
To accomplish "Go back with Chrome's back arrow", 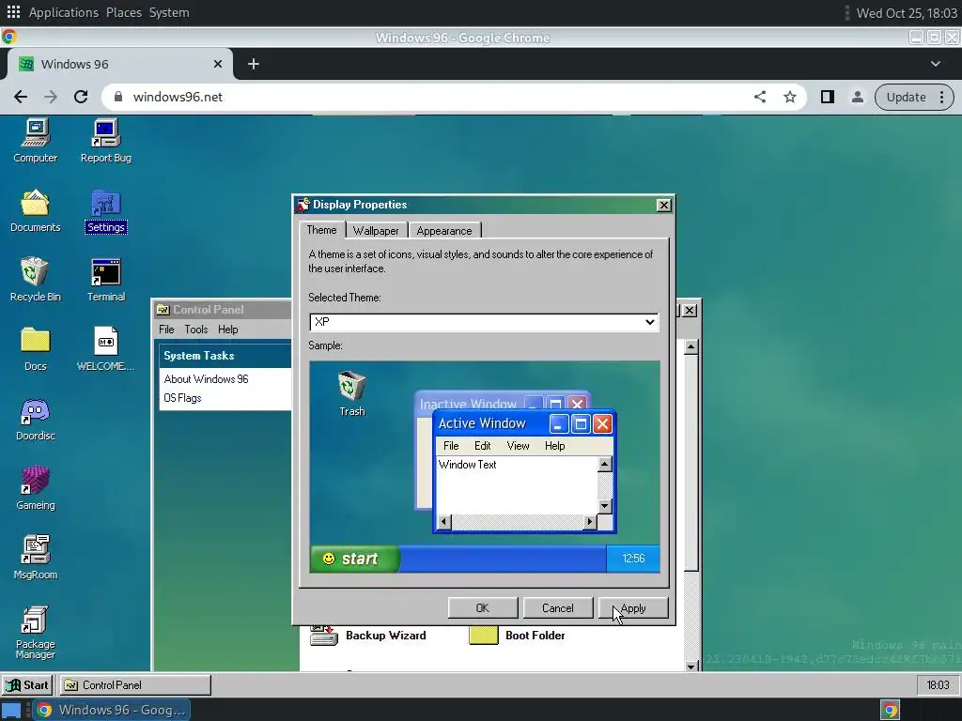I will pos(21,97).
